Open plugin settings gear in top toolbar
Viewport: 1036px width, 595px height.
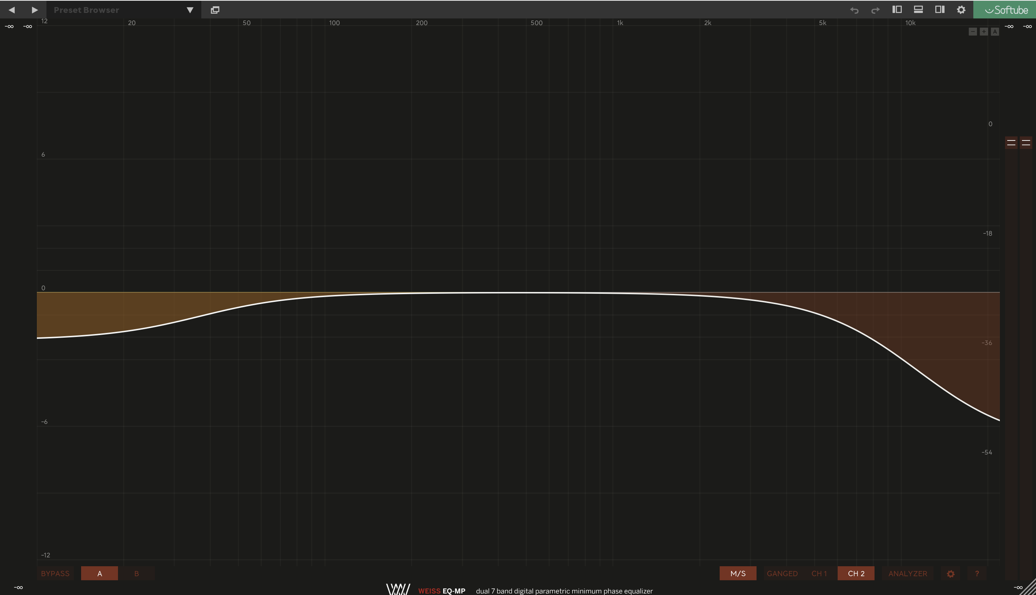961,10
